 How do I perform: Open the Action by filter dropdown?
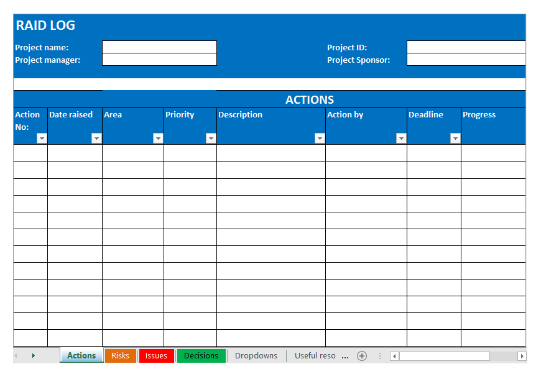(401, 139)
